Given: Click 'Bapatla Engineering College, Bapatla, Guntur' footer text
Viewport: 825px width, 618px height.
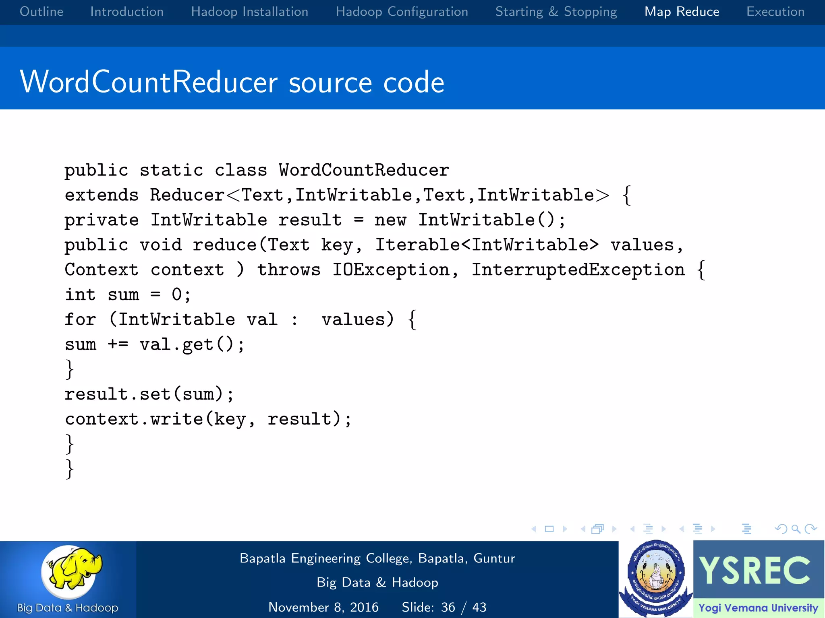Looking at the screenshot, I should click(377, 558).
